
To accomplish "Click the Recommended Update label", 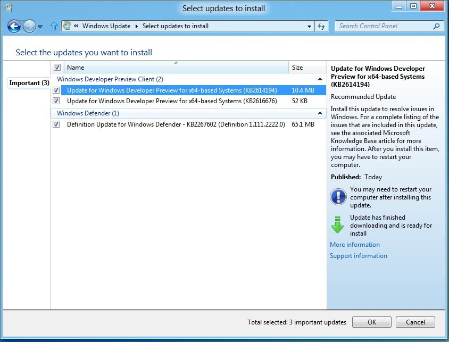I will 363,96.
